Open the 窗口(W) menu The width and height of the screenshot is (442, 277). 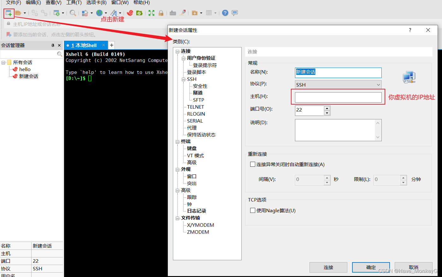120,3
